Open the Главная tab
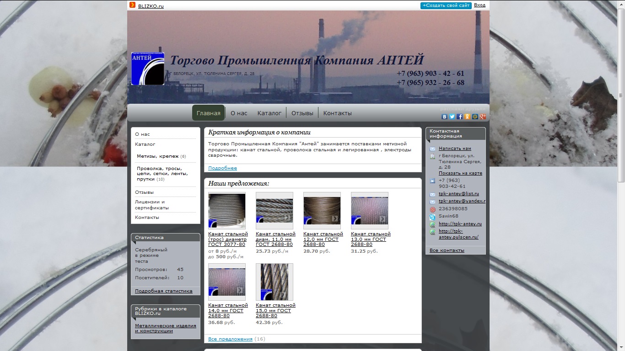 (208, 113)
